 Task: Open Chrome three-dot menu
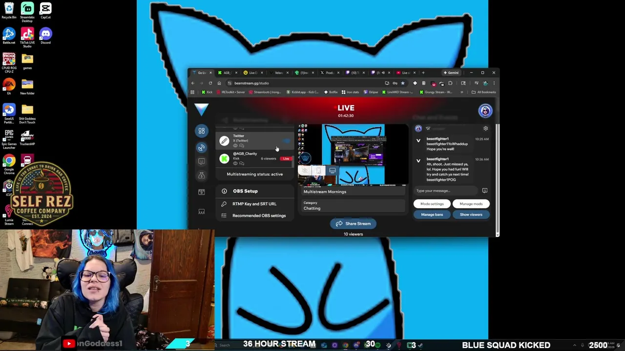[x=494, y=83]
